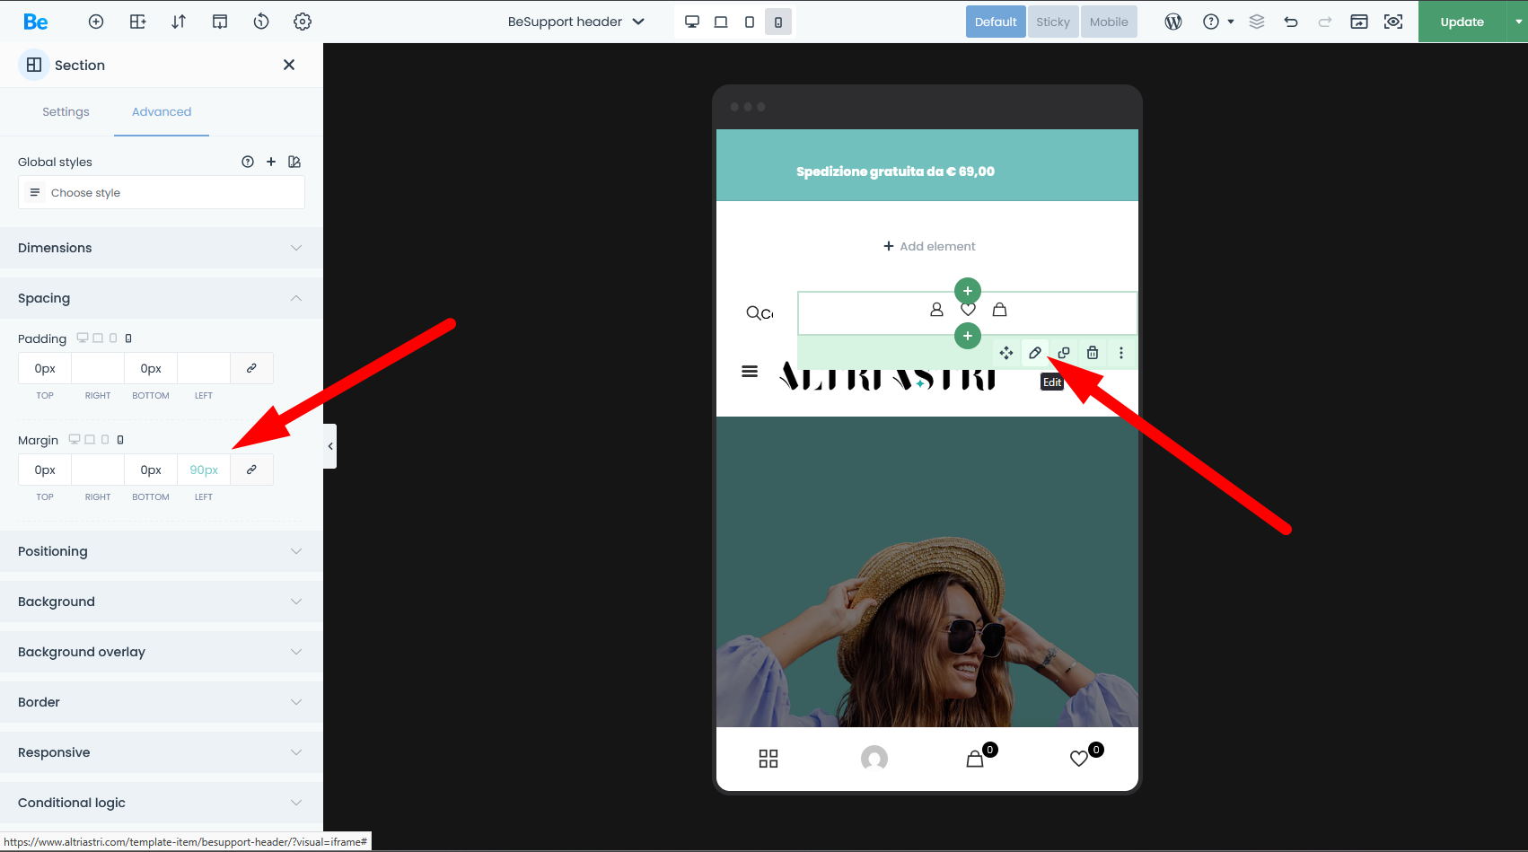This screenshot has height=852, width=1528.
Task: Expand the Dimensions section
Action: click(162, 248)
